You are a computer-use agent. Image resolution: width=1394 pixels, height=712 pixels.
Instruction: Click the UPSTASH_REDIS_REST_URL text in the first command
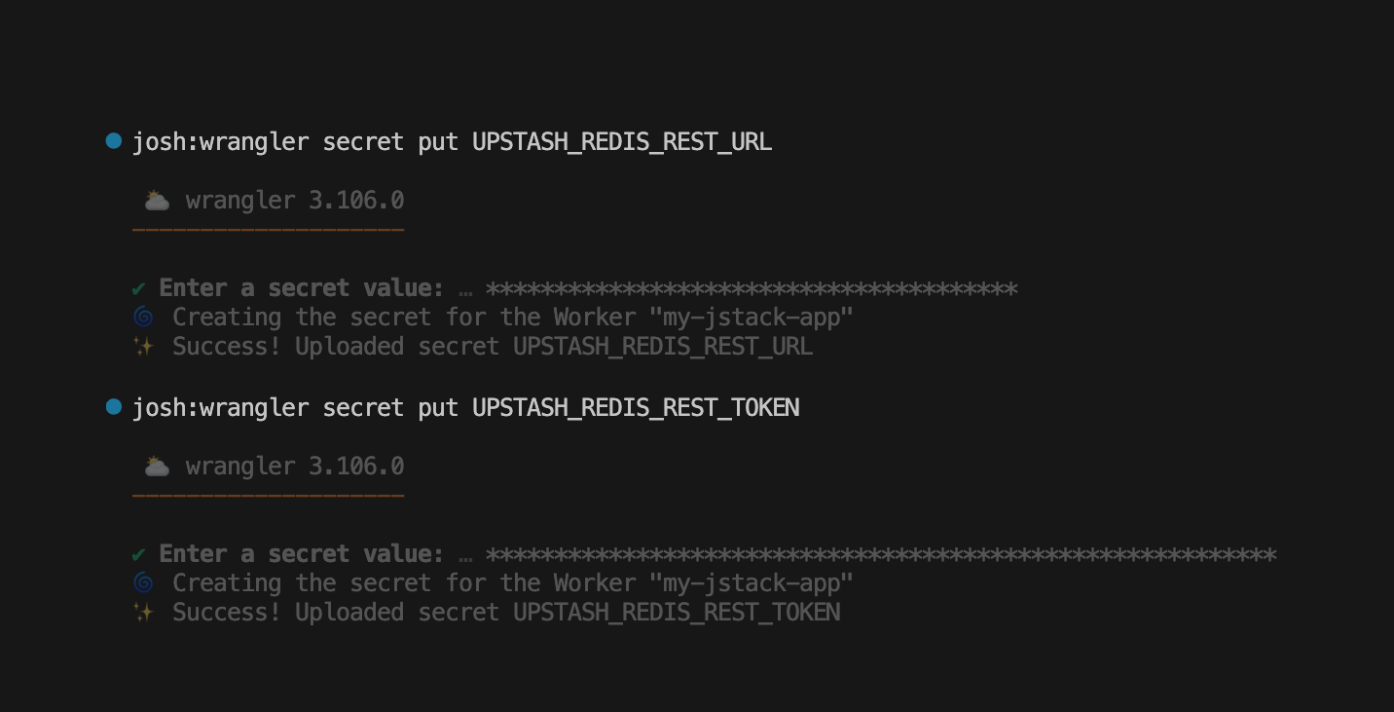pos(622,142)
